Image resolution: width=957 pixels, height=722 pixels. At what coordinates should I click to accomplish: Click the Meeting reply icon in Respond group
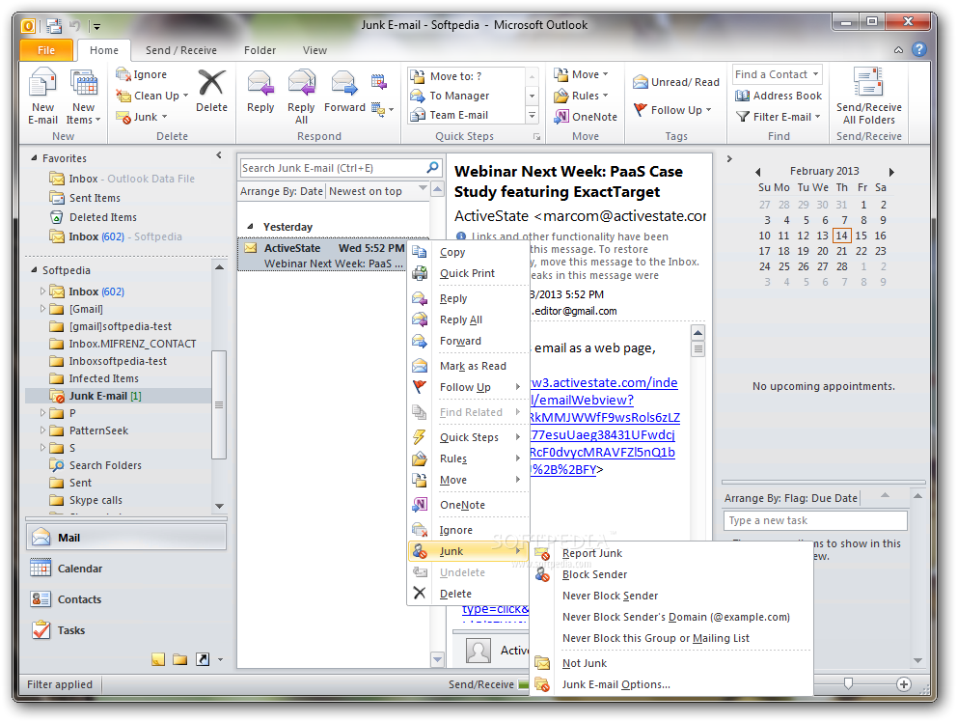378,81
